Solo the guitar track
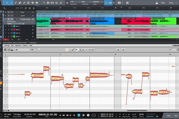Image resolution: width=179 pixels, height=119 pixels. 12,16
